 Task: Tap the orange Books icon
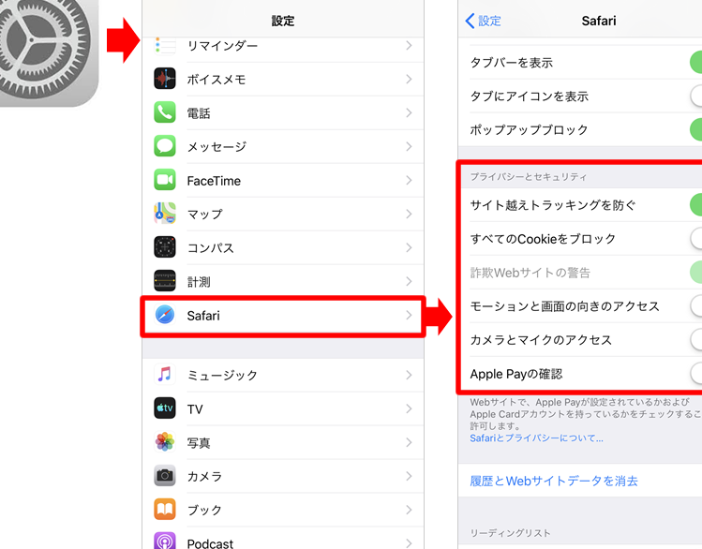click(x=165, y=509)
